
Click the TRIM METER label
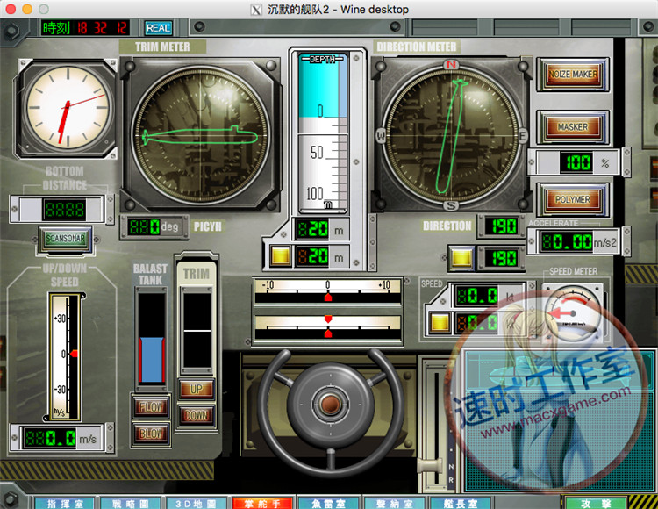(162, 47)
